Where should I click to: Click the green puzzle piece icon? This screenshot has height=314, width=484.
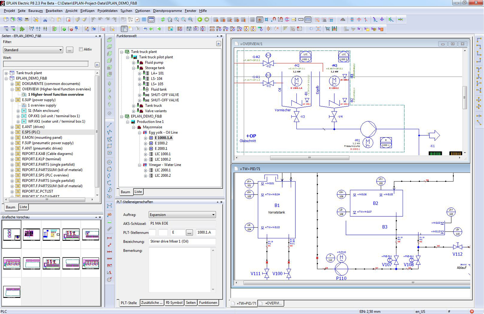(x=22, y=29)
